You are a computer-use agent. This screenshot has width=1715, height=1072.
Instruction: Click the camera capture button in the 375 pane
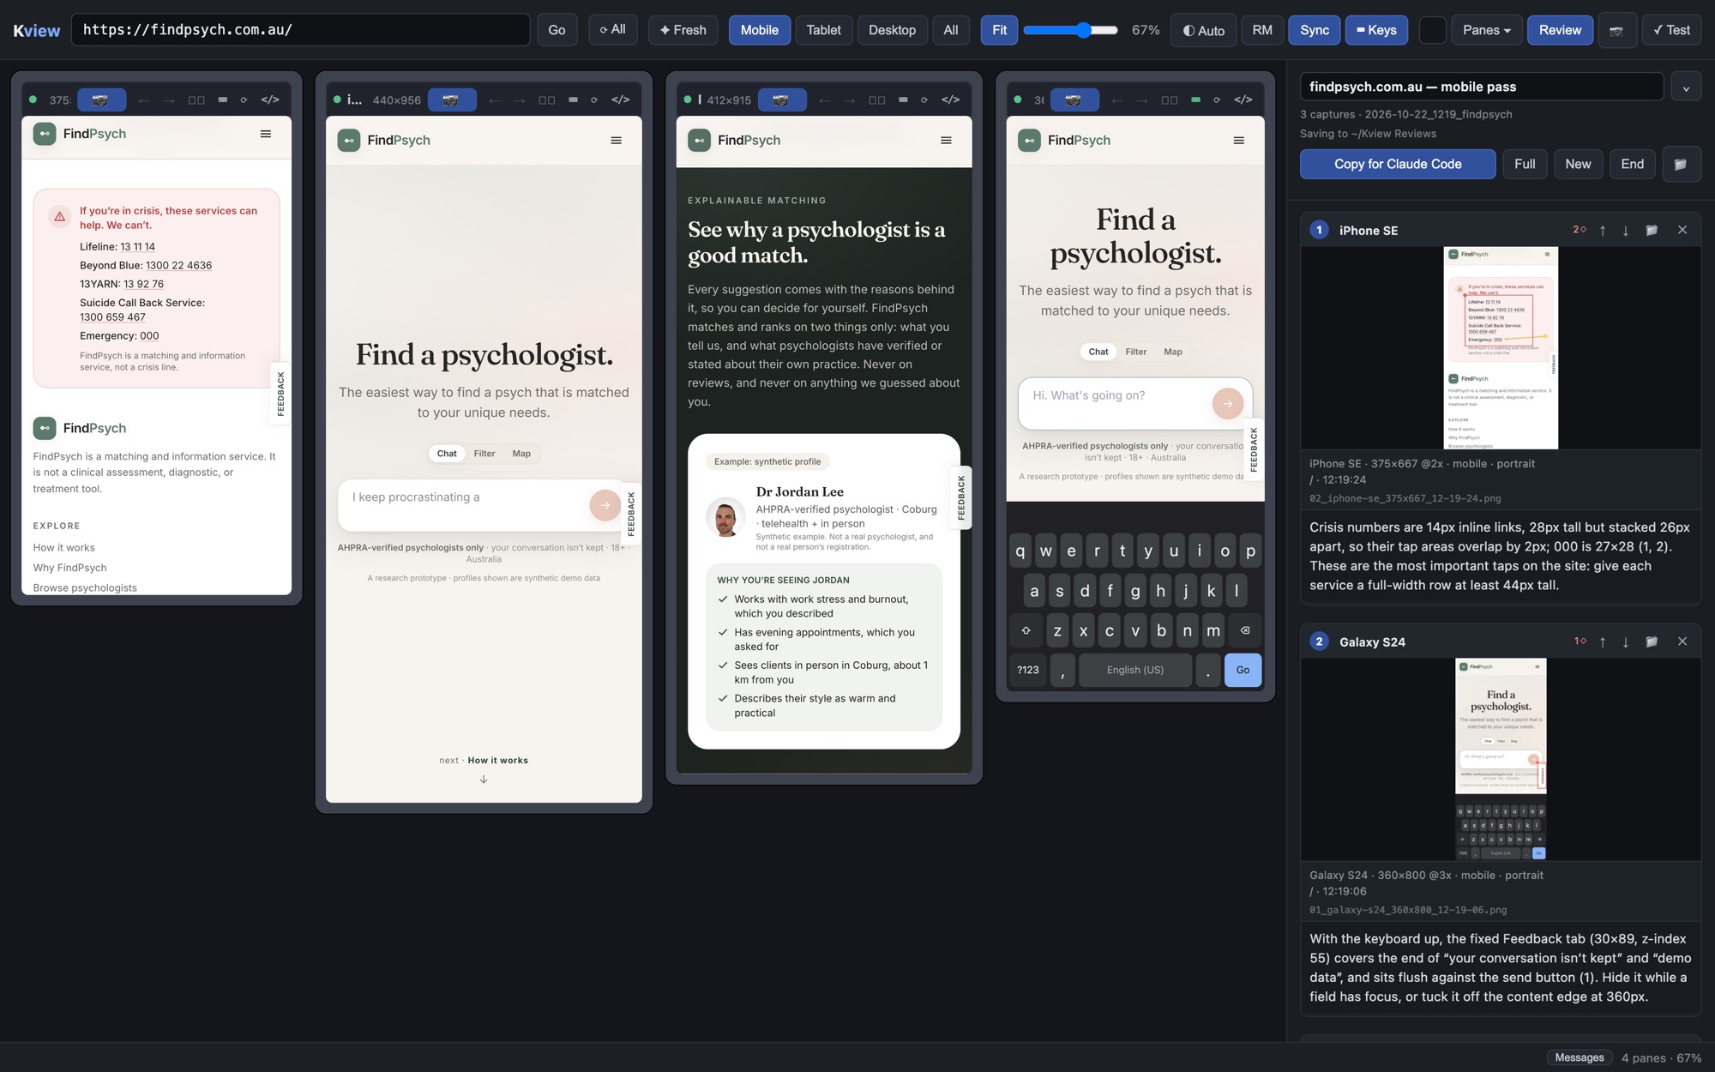coord(101,100)
